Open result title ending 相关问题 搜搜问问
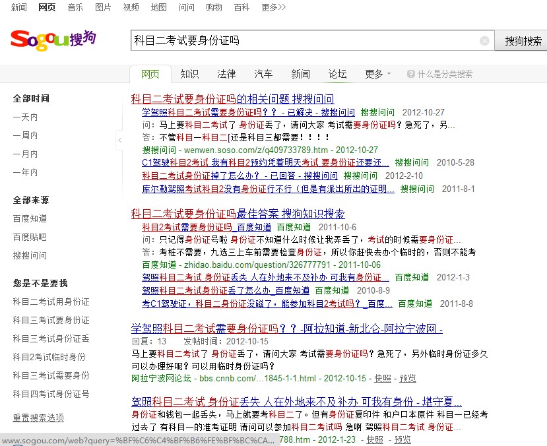547x446 pixels. click(233, 99)
